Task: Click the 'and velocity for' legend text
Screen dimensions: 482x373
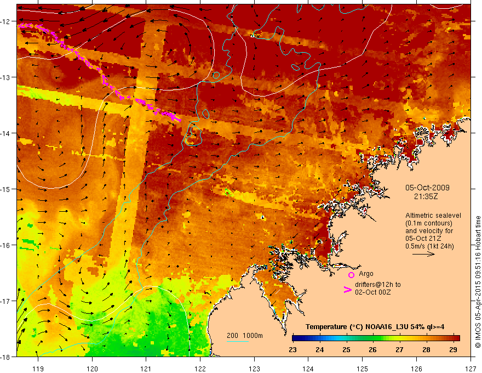Action: pos(429,231)
